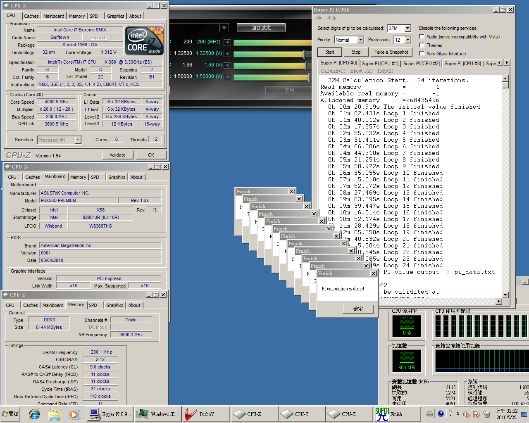Screen dimensions: 529x423
Task: Enable Audio service disable checkbox in Hyper PI
Action: point(422,37)
